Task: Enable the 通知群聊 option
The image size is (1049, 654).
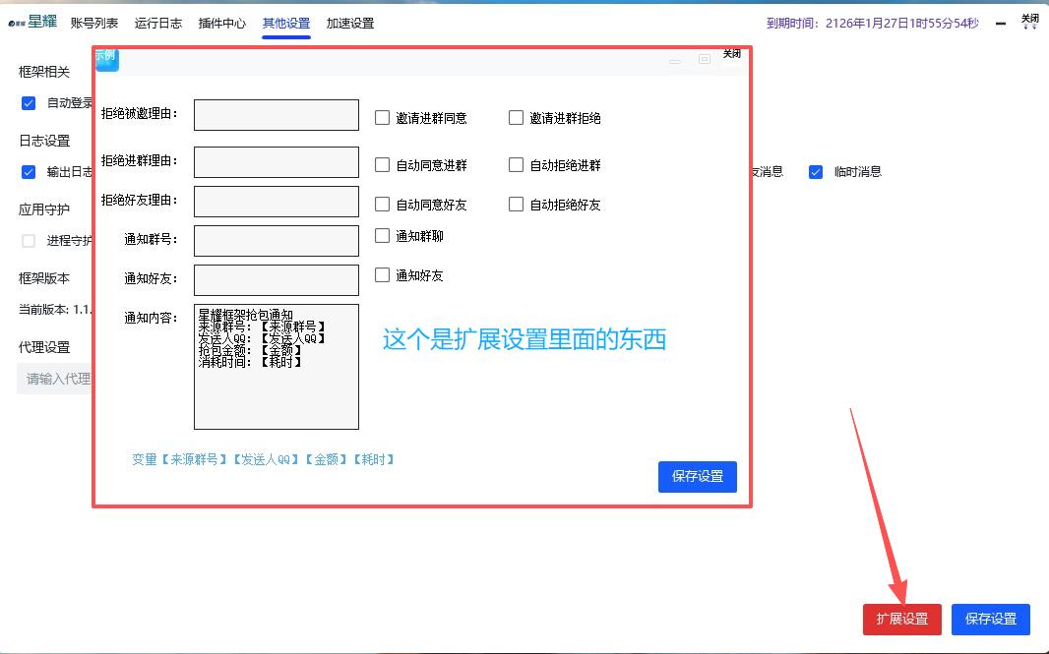Action: coord(381,235)
